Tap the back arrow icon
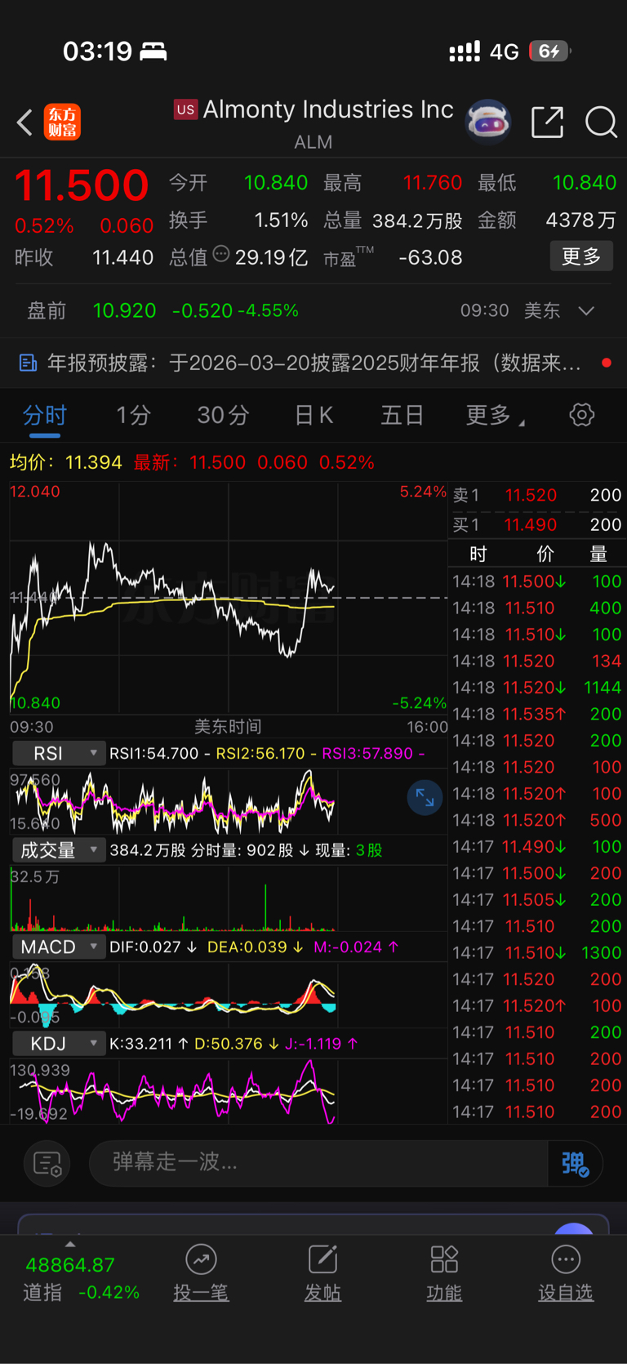The image size is (627, 1364). (x=24, y=123)
